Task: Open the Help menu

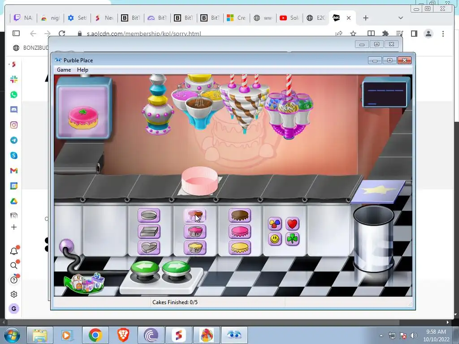Action: pos(82,70)
